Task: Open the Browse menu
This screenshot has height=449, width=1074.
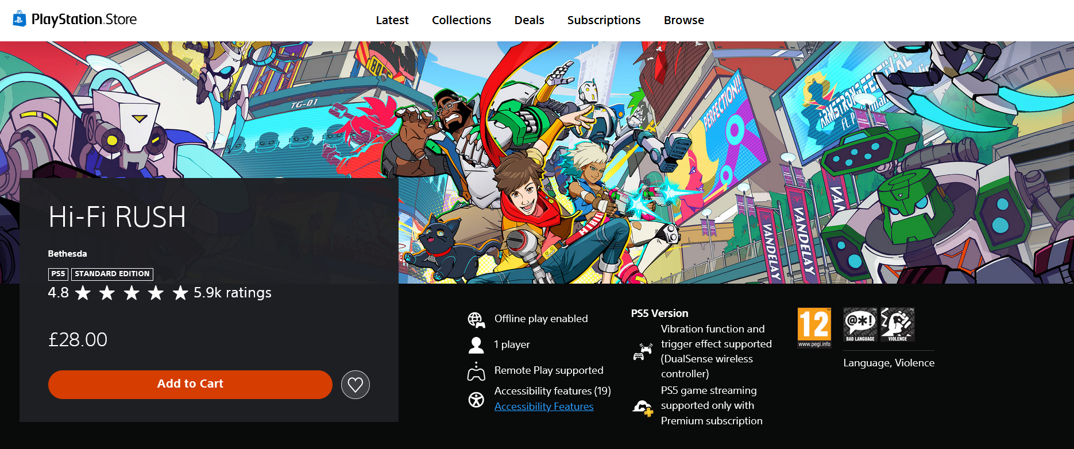Action: (x=683, y=20)
